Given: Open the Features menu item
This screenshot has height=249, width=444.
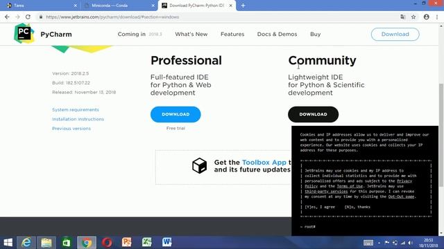Looking at the screenshot, I should coord(232,34).
